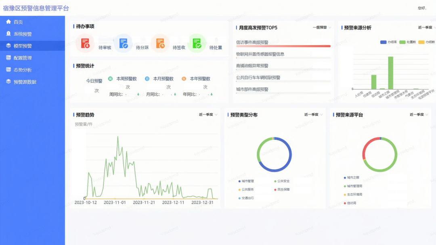The width and height of the screenshot is (436, 245).
Task: Expand 近一季度 dropdown in 预警趋势 panel
Action: coord(208,114)
